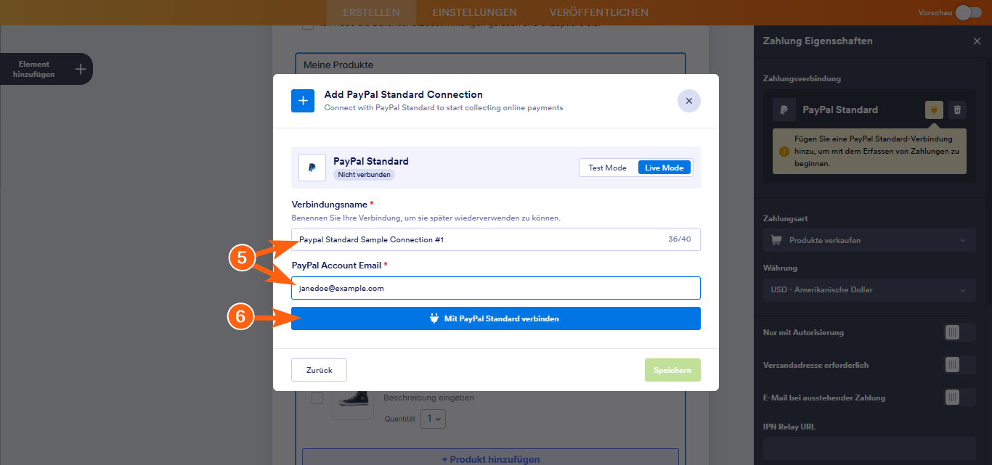Open the Quantität dropdown
This screenshot has width=992, height=465.
coord(433,419)
